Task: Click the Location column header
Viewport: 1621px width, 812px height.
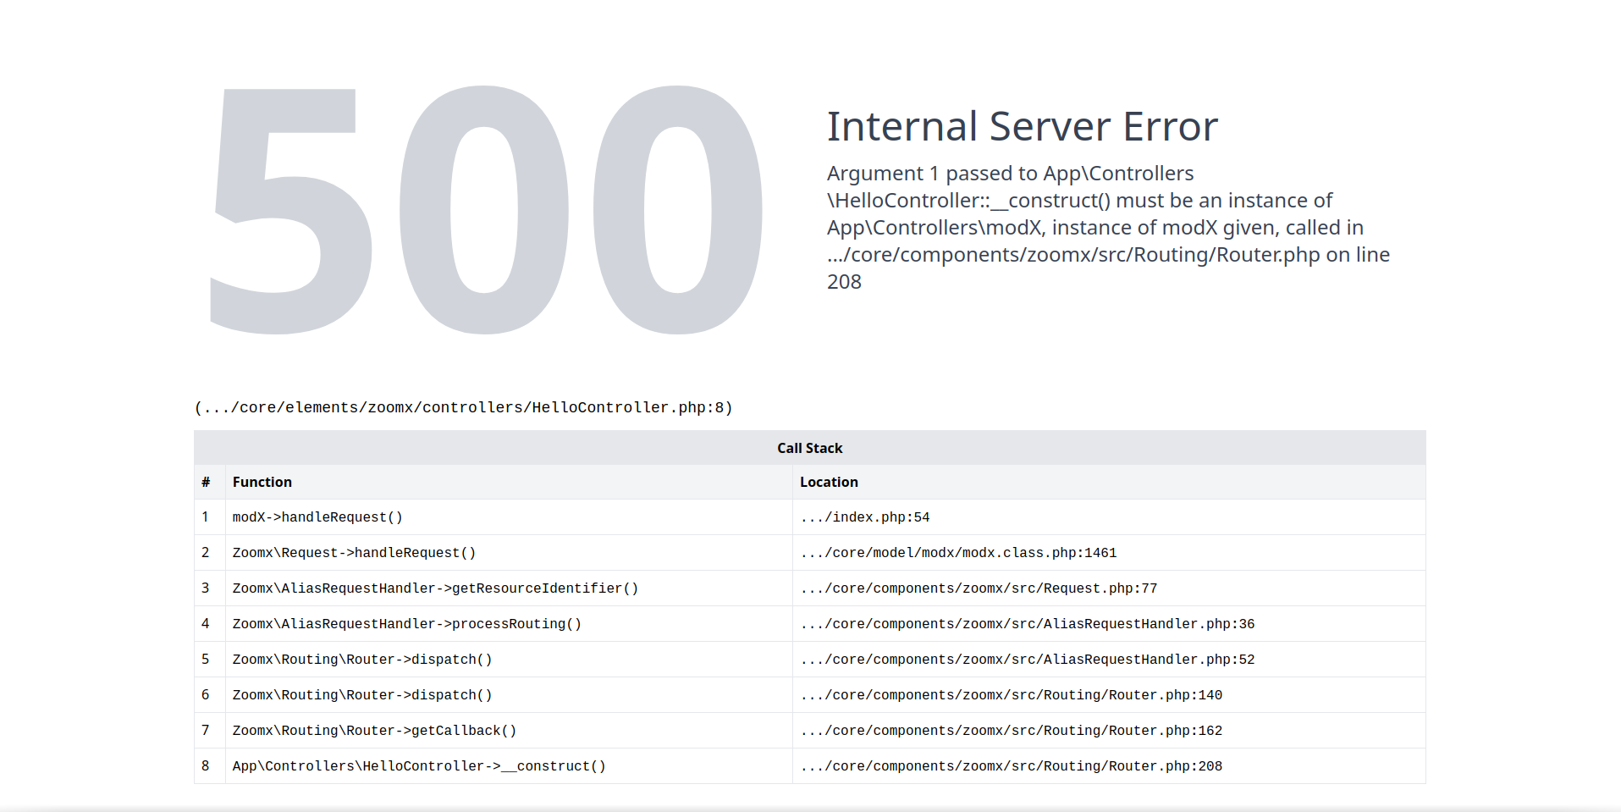Action: pyautogui.click(x=1109, y=482)
